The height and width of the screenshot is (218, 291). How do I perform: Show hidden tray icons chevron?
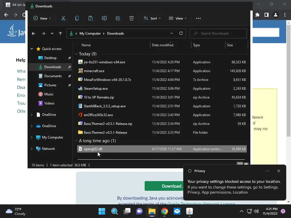pyautogui.click(x=242, y=211)
